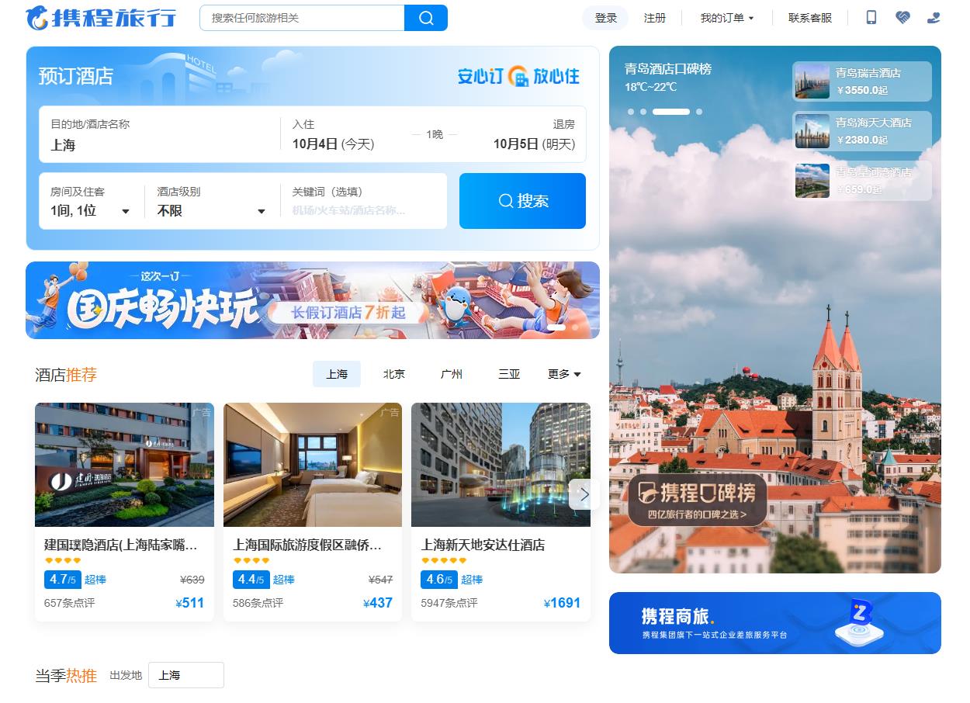This screenshot has width=970, height=703.
Task: Open 我的订单 dropdown menu
Action: coord(727,18)
